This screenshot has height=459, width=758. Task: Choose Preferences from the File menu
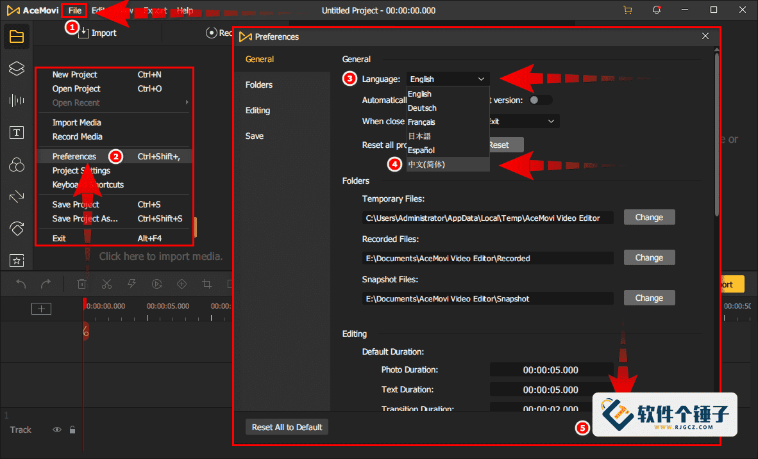coord(74,156)
